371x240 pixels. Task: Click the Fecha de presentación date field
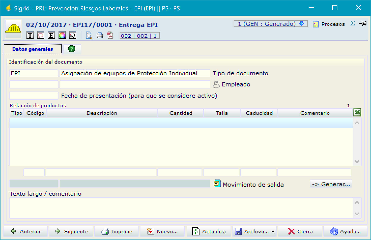pyautogui.click(x=34, y=96)
